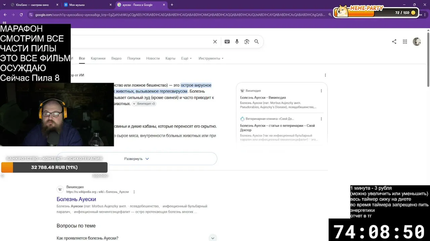This screenshot has width=430, height=241.
Task: Open the Google account avatar
Action: pyautogui.click(x=417, y=42)
